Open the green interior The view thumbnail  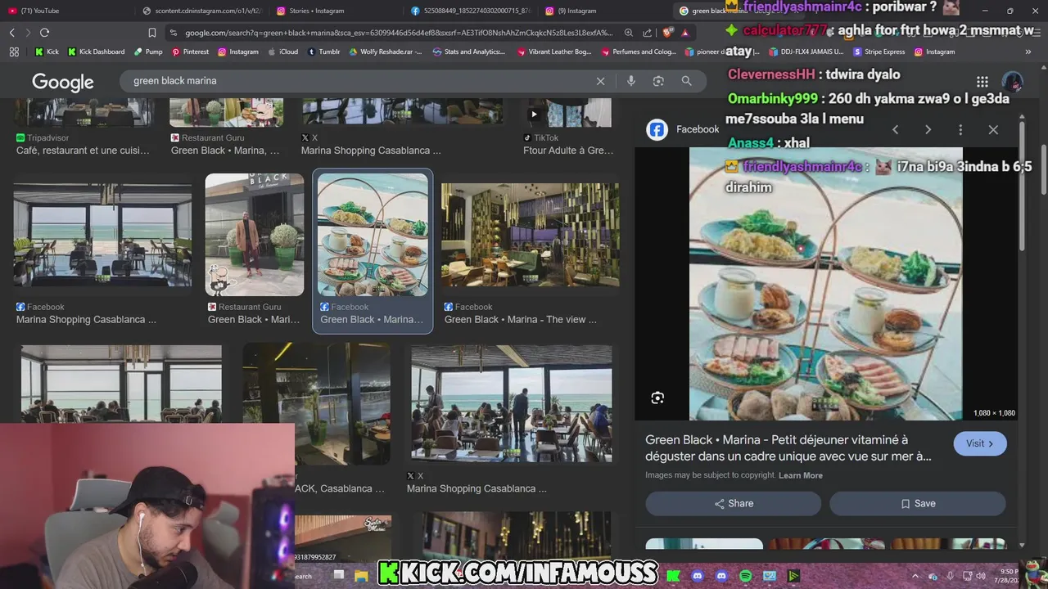coord(531,235)
